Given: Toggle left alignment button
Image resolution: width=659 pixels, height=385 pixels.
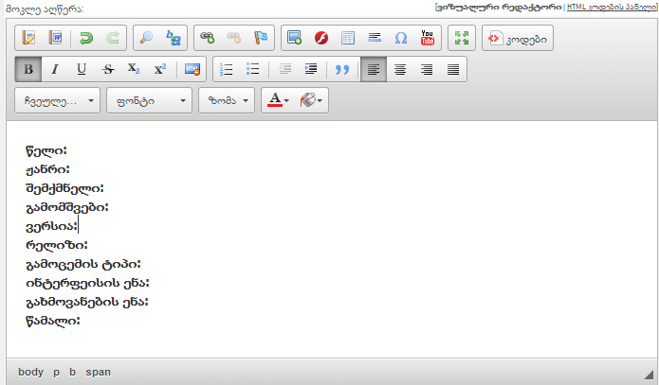Looking at the screenshot, I should [x=374, y=69].
